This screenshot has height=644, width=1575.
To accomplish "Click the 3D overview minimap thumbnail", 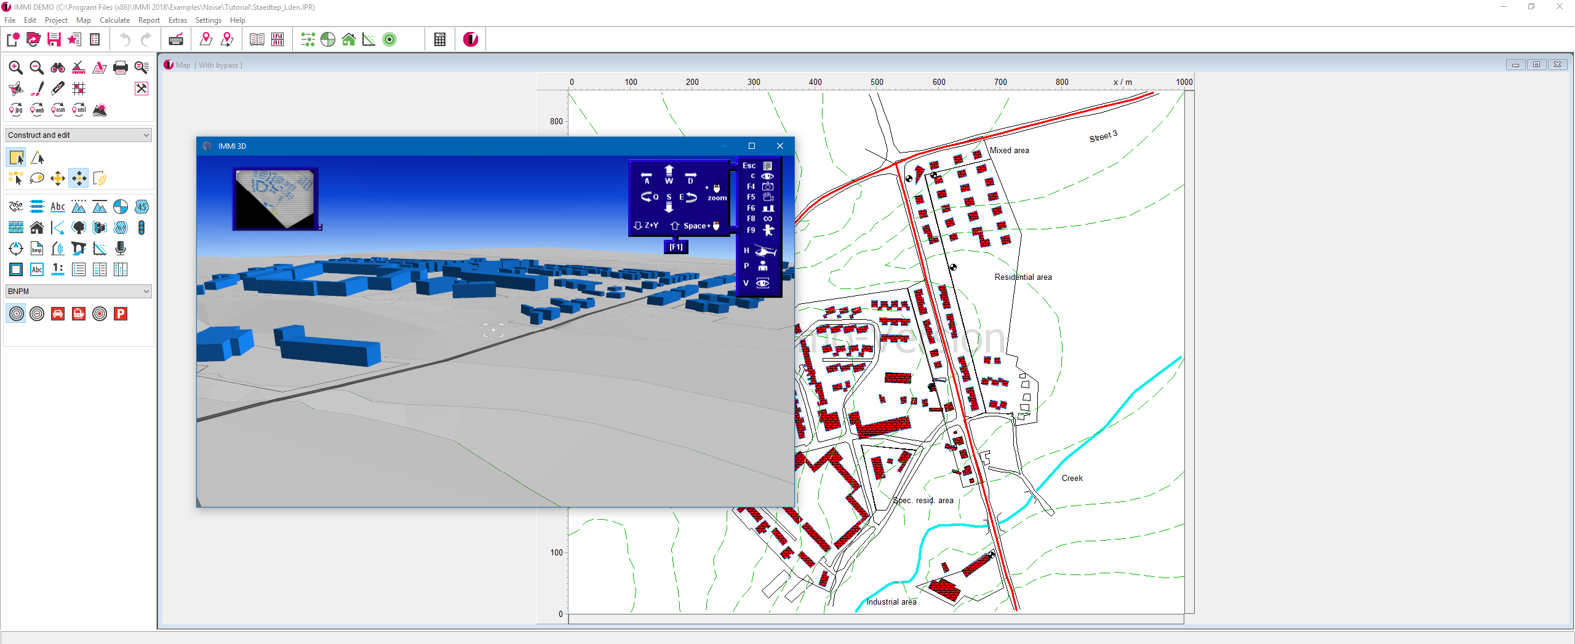I will tap(275, 199).
